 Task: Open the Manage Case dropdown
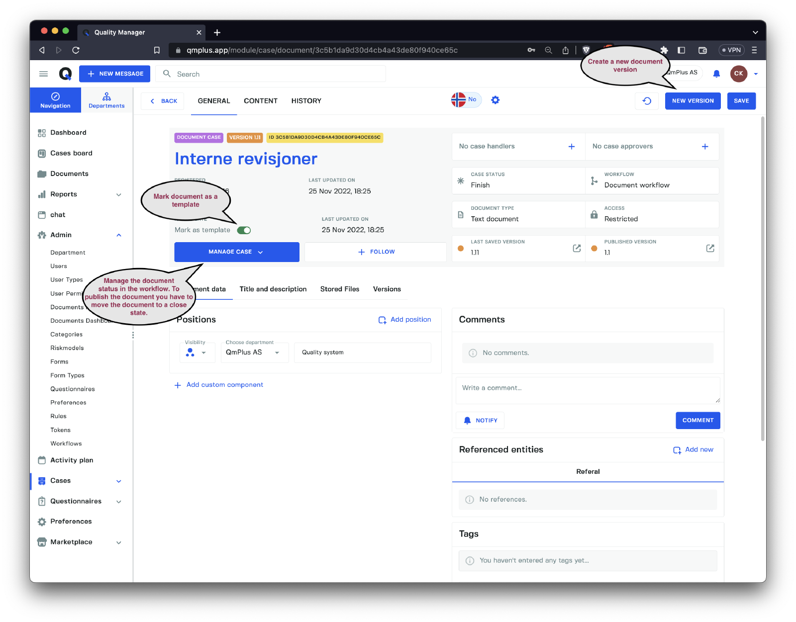click(236, 252)
